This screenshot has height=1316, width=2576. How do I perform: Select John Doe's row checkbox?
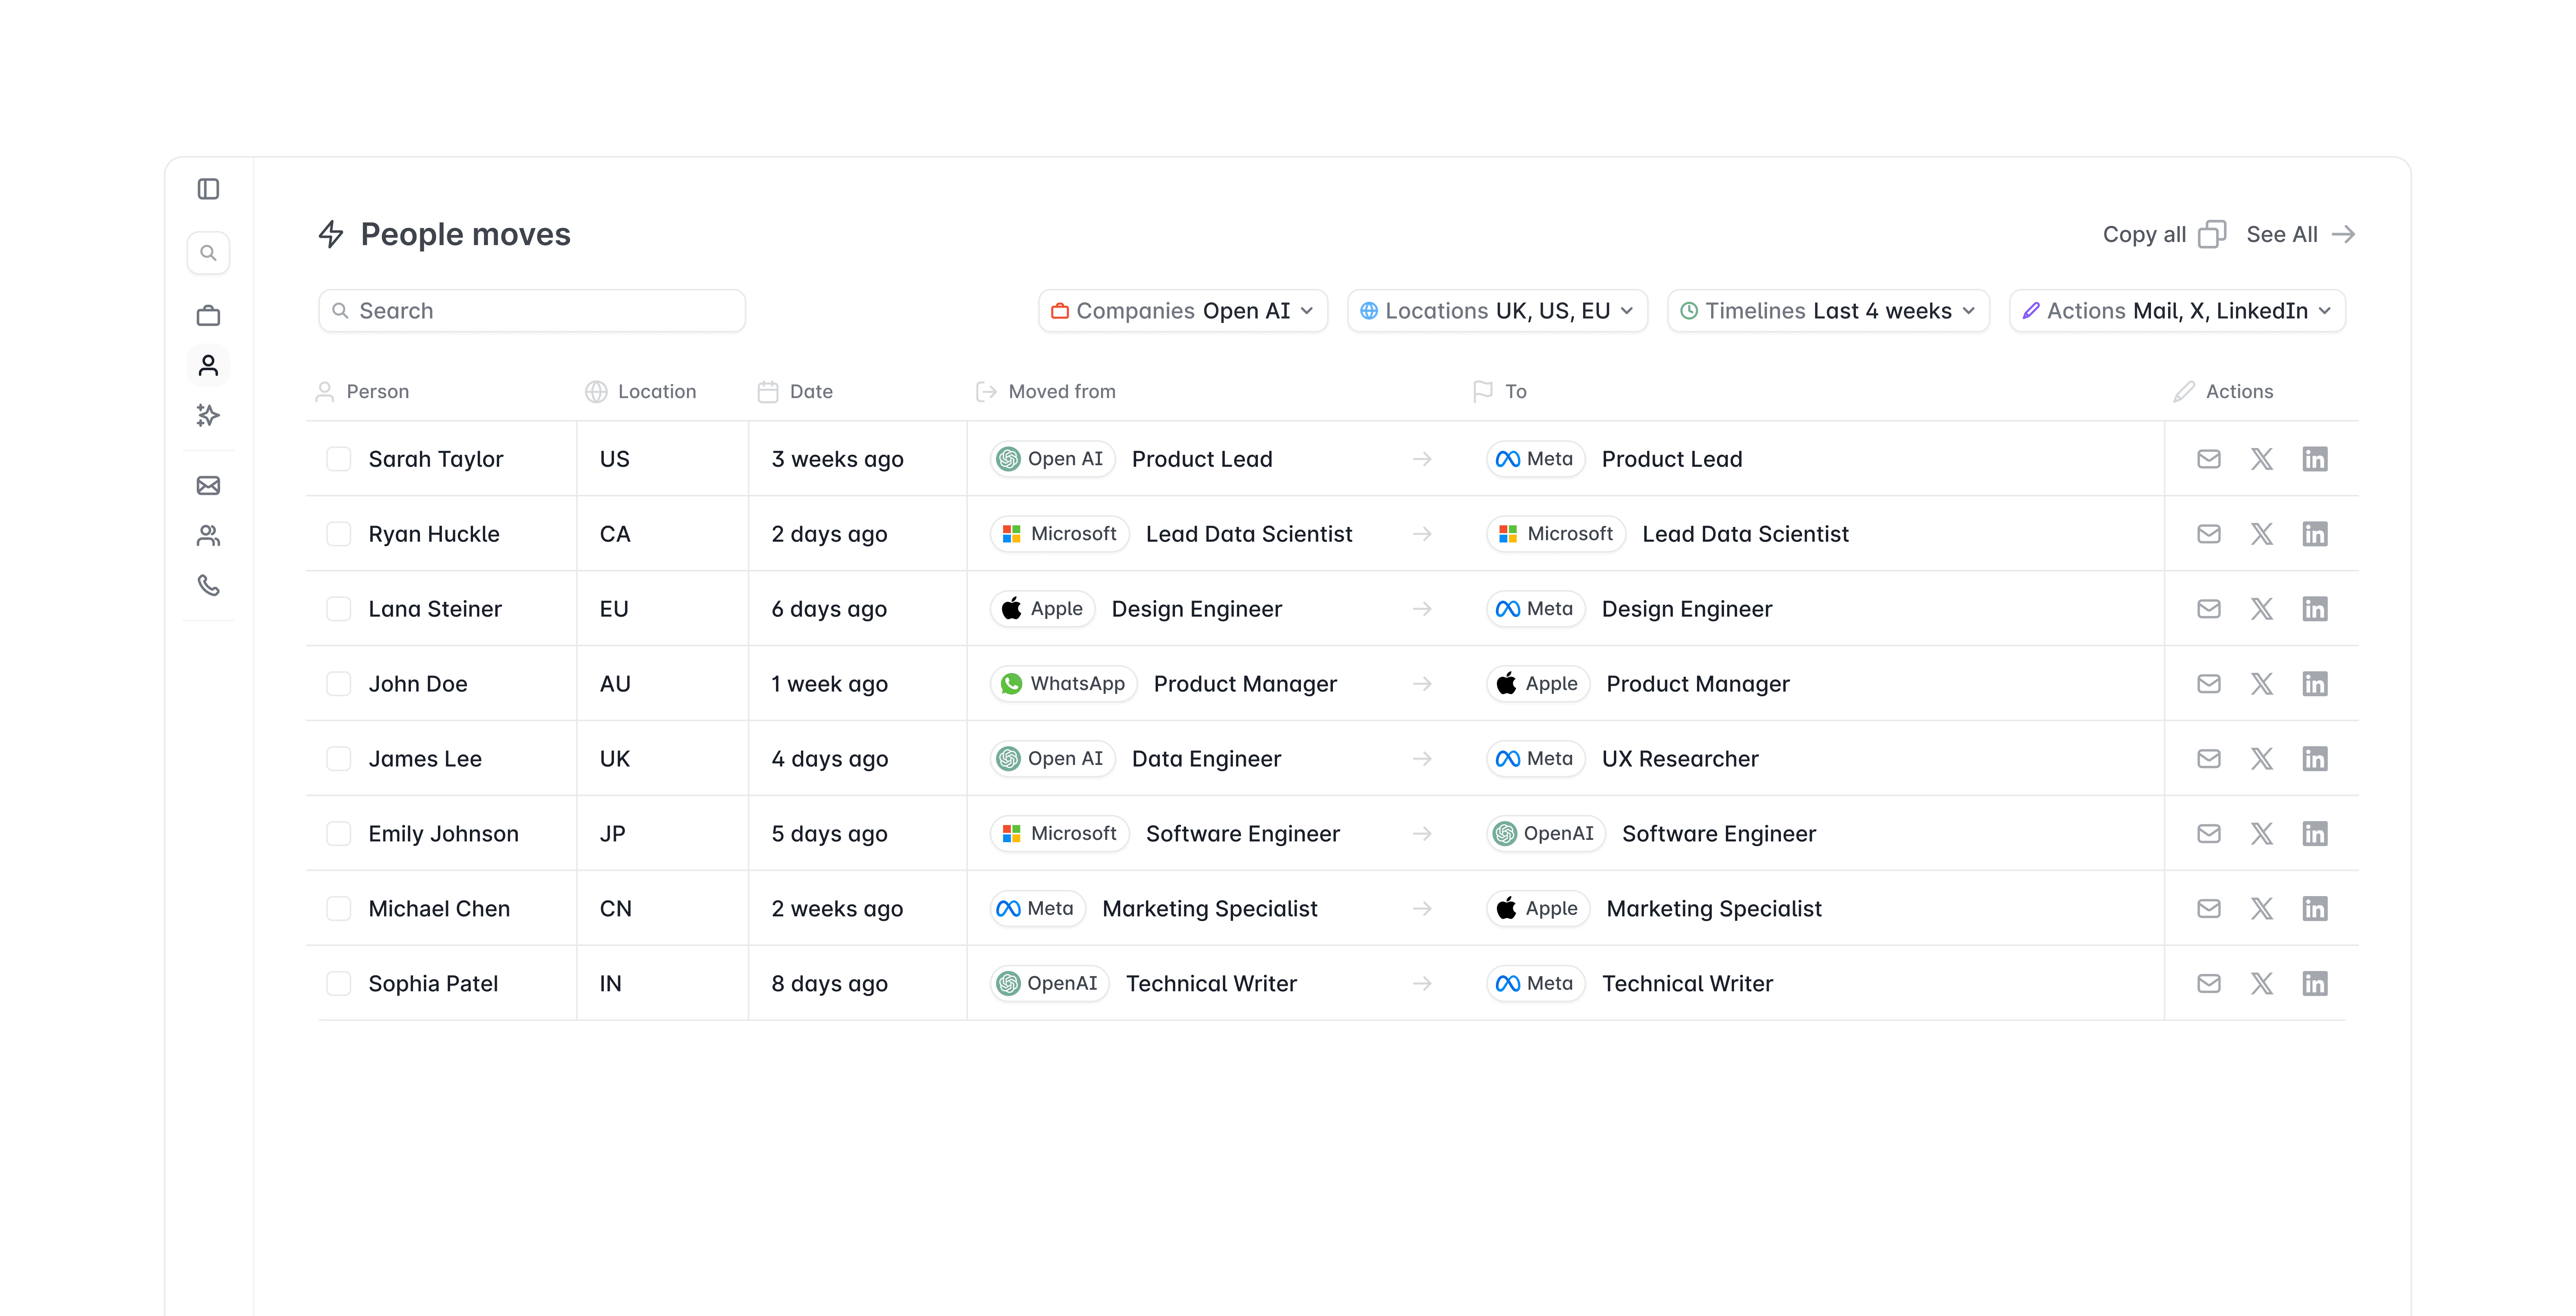339,684
